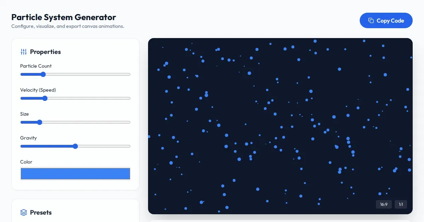Image resolution: width=424 pixels, height=222 pixels.
Task: Click the Particle System Generator title
Action: coord(64,17)
